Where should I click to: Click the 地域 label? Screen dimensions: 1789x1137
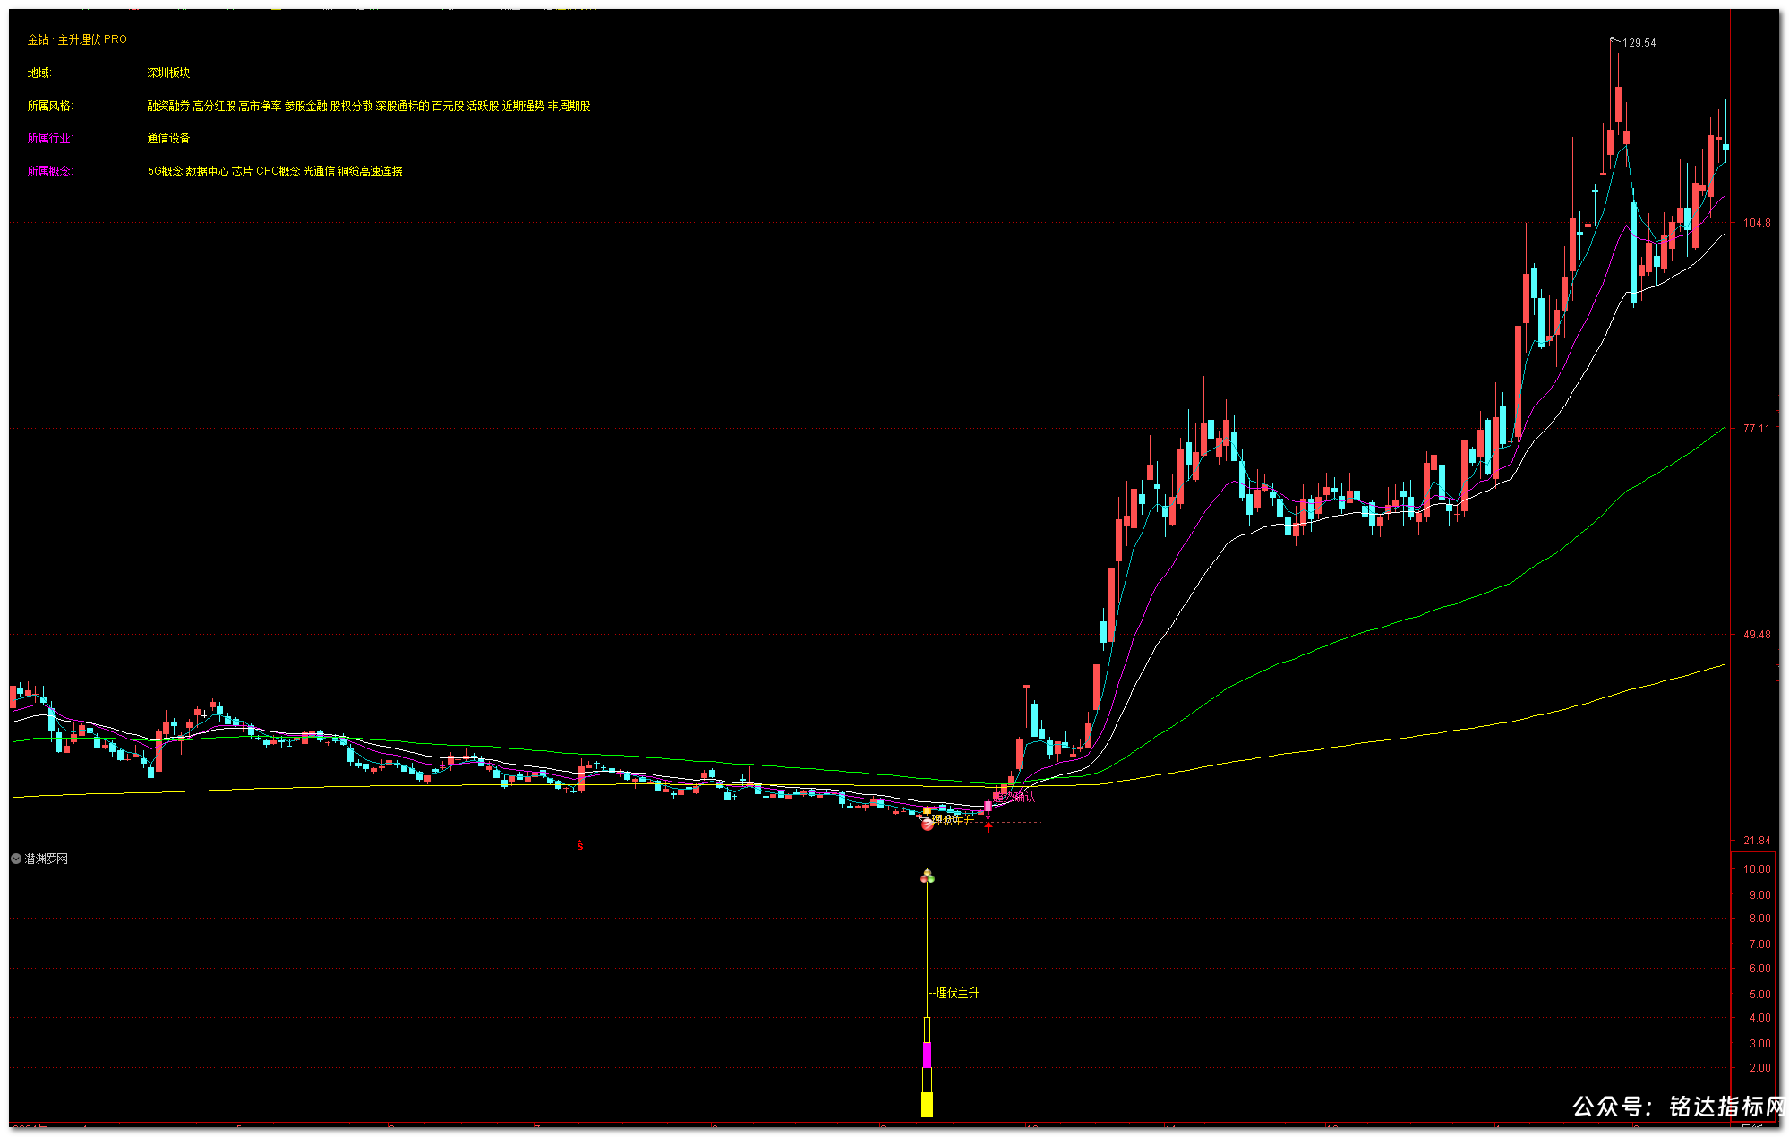[39, 73]
